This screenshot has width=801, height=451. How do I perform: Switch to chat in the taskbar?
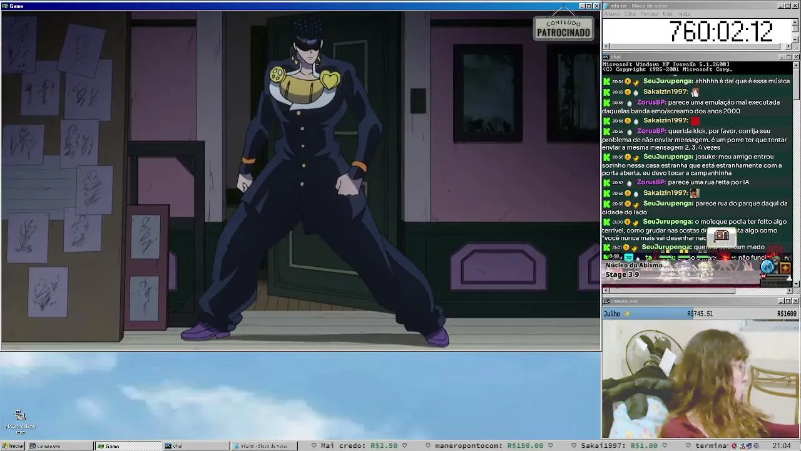(195, 446)
